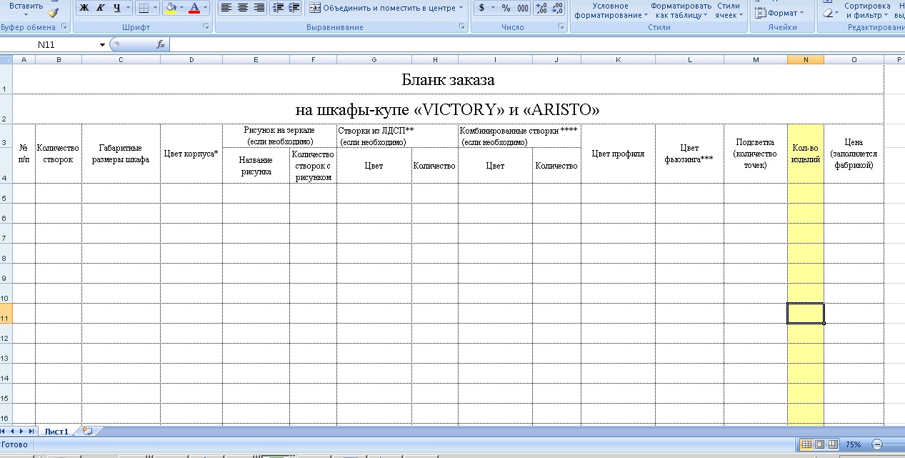The image size is (905, 458).
Task: Select the 'Лист1' sheet tab
Action: [56, 432]
